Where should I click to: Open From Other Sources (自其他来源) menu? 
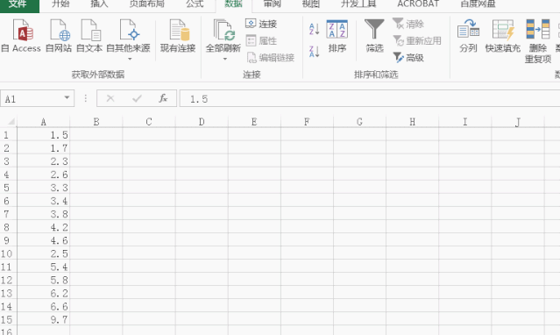(129, 39)
